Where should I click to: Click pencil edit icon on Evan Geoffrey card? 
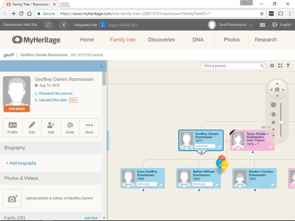(x=161, y=185)
